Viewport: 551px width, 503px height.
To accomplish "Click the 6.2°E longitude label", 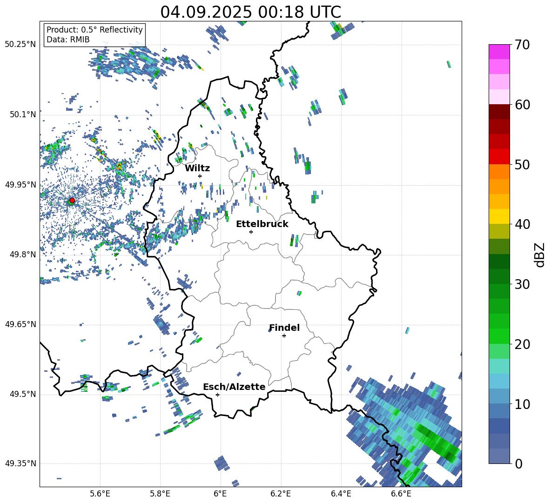I will pos(281,494).
